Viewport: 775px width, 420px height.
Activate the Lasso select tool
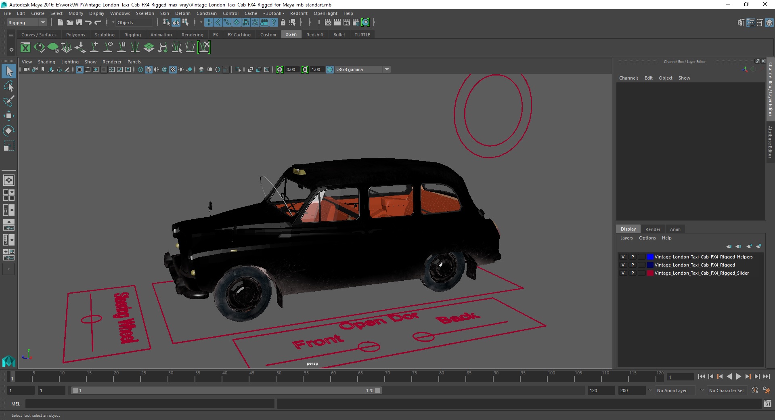9,86
